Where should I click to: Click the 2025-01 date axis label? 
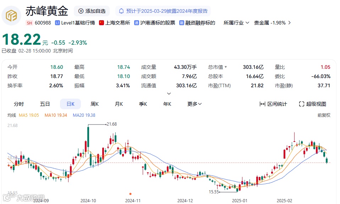tap(240, 201)
